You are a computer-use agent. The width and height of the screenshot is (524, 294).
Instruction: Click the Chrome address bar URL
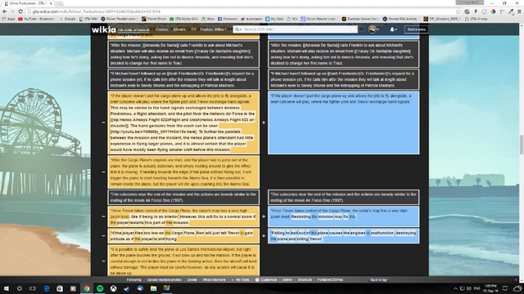97,11
